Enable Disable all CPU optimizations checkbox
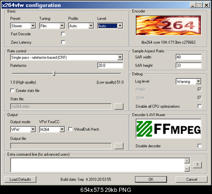Viewport: 212px width, 194px height. (x=199, y=106)
